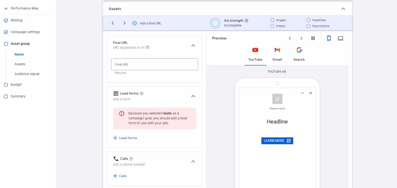Click the red warning icon in leads alert
Viewport: 397px width, 188px height.
(121, 113)
